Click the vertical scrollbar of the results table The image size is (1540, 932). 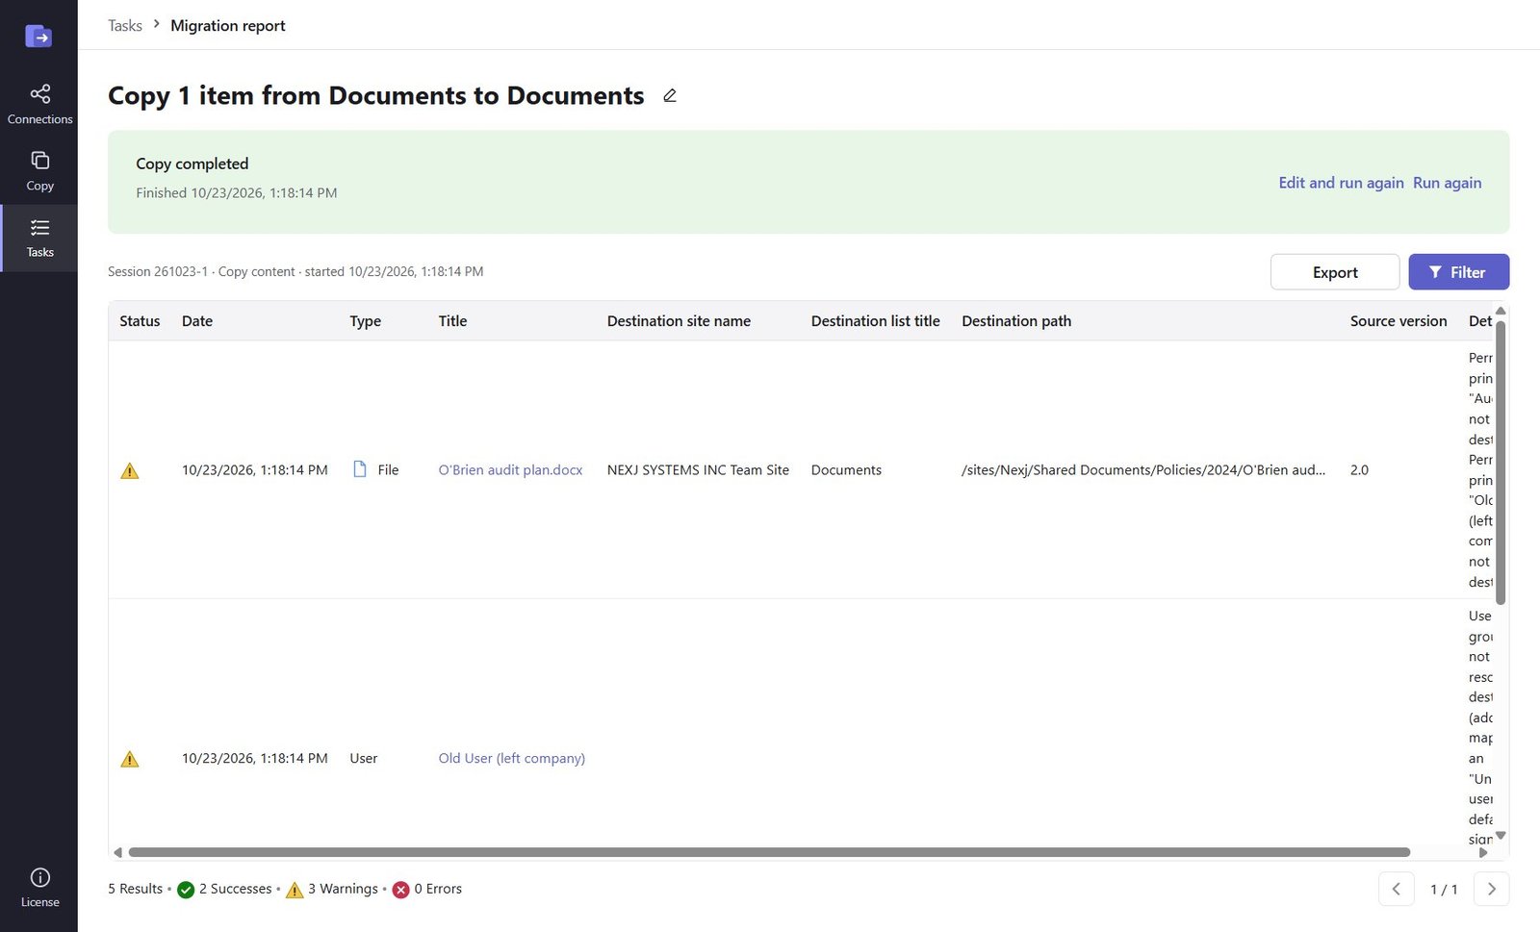pos(1501,462)
